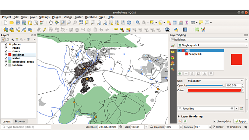Open the Single symbol renderer dropdown
Image resolution: width=249 pixels, height=140 pixels.
pos(212,45)
